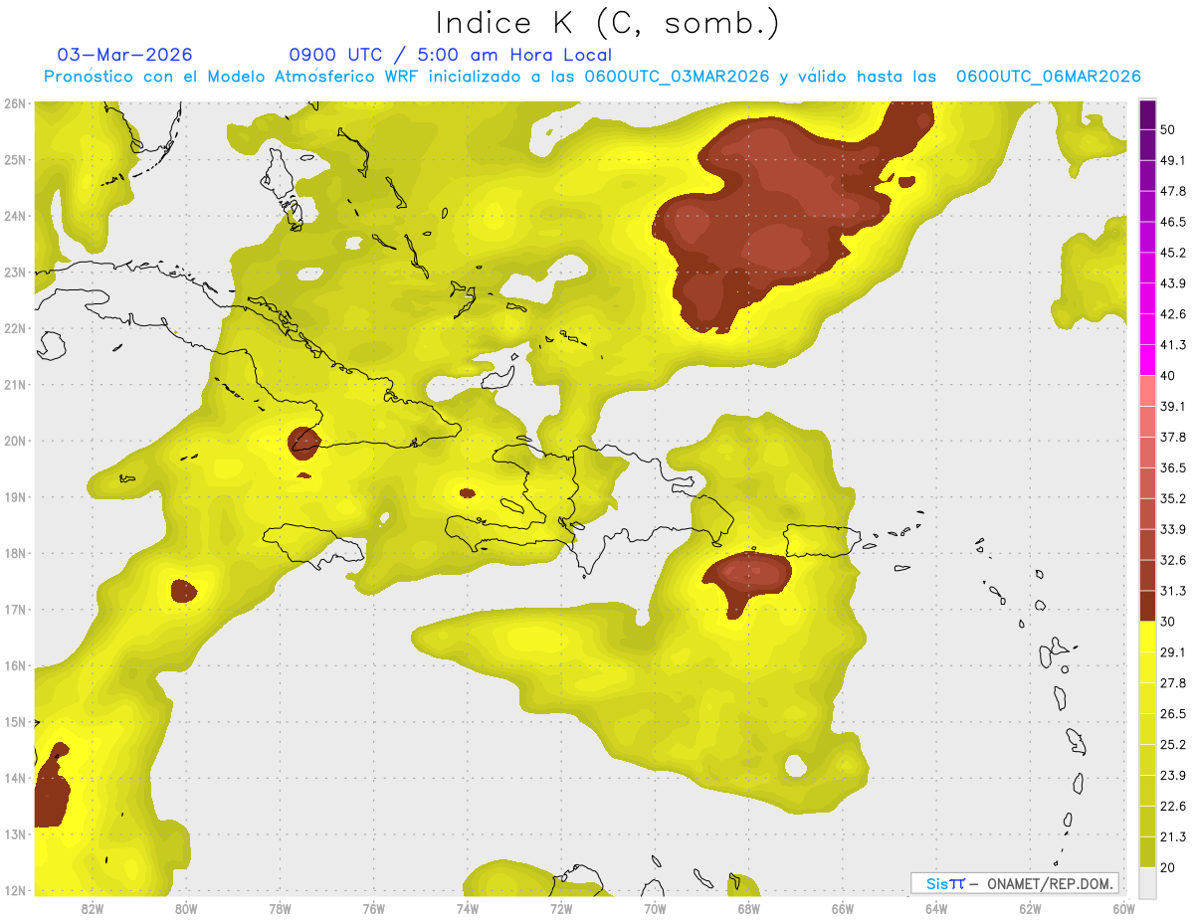The height and width of the screenshot is (922, 1194).
Task: Click the colorbar label "26.5"
Action: (1173, 714)
